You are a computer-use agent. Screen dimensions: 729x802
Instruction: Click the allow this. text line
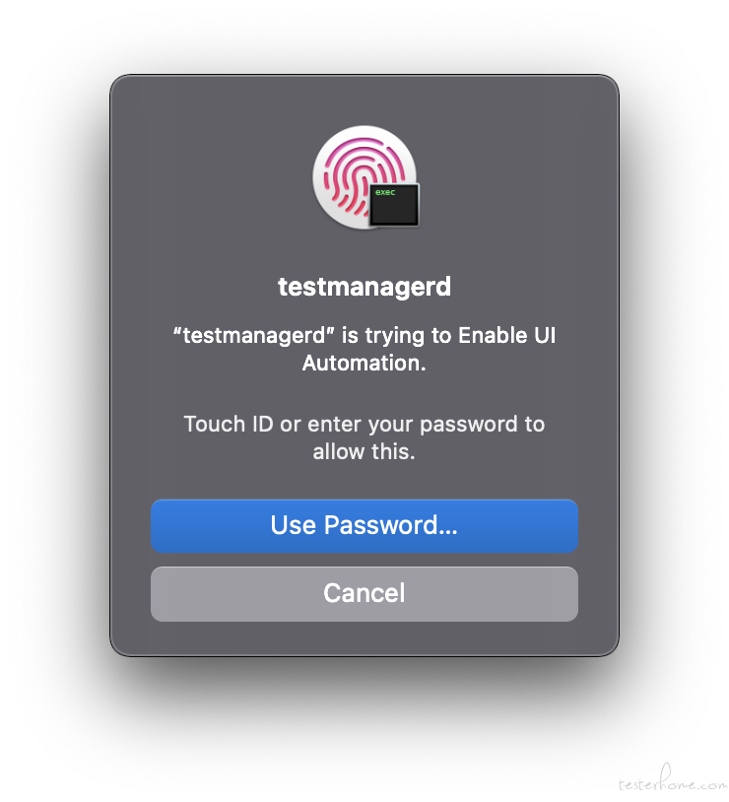(x=364, y=451)
